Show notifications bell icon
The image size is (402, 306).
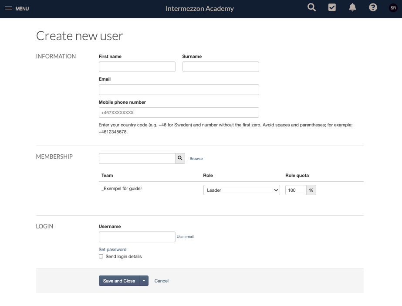pyautogui.click(x=352, y=7)
